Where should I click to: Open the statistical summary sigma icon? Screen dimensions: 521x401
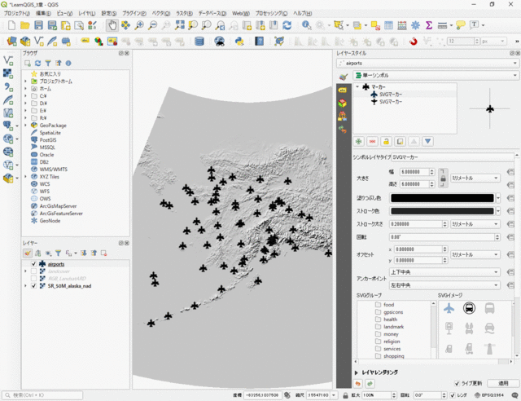429,25
